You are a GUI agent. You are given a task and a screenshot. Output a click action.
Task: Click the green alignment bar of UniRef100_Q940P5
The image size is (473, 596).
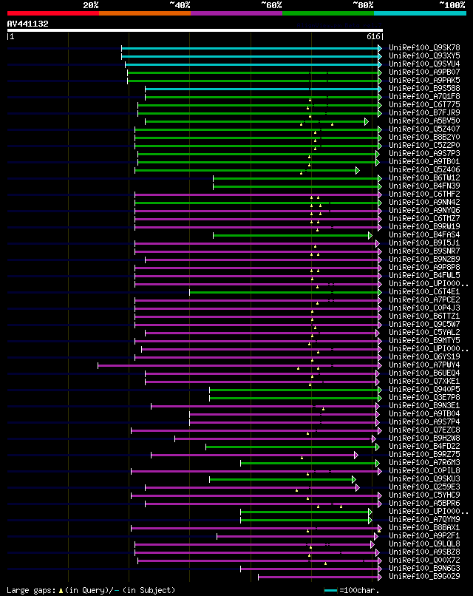294,390
